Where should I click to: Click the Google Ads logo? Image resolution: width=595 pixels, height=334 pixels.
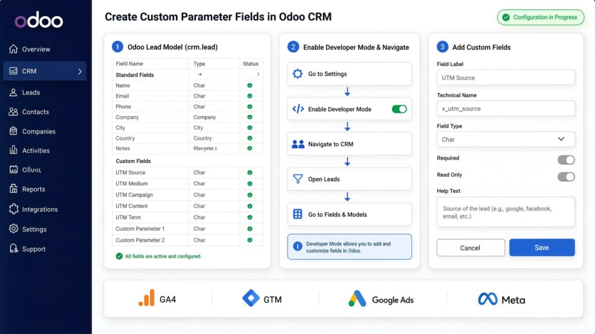point(357,299)
